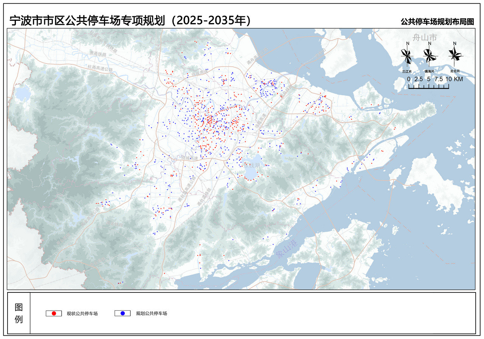Click the 北仑片 caption text
The height and width of the screenshot is (339, 484).
(x=455, y=71)
